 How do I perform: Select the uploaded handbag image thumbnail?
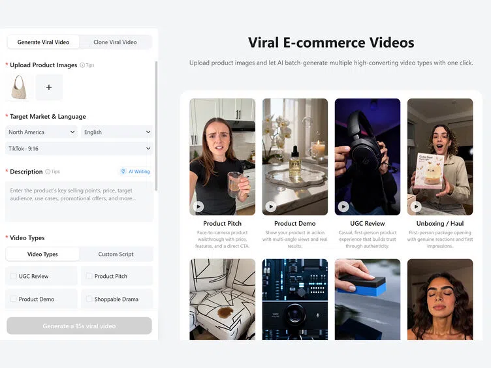pos(19,87)
